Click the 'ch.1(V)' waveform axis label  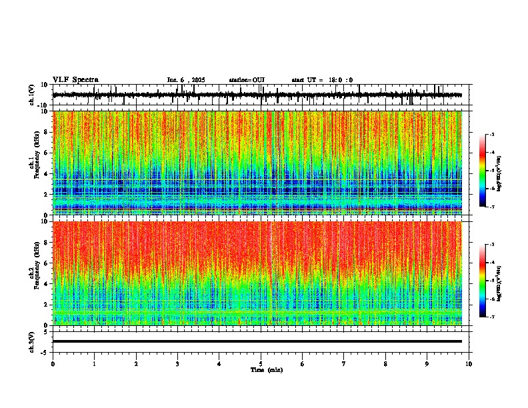tap(32, 95)
